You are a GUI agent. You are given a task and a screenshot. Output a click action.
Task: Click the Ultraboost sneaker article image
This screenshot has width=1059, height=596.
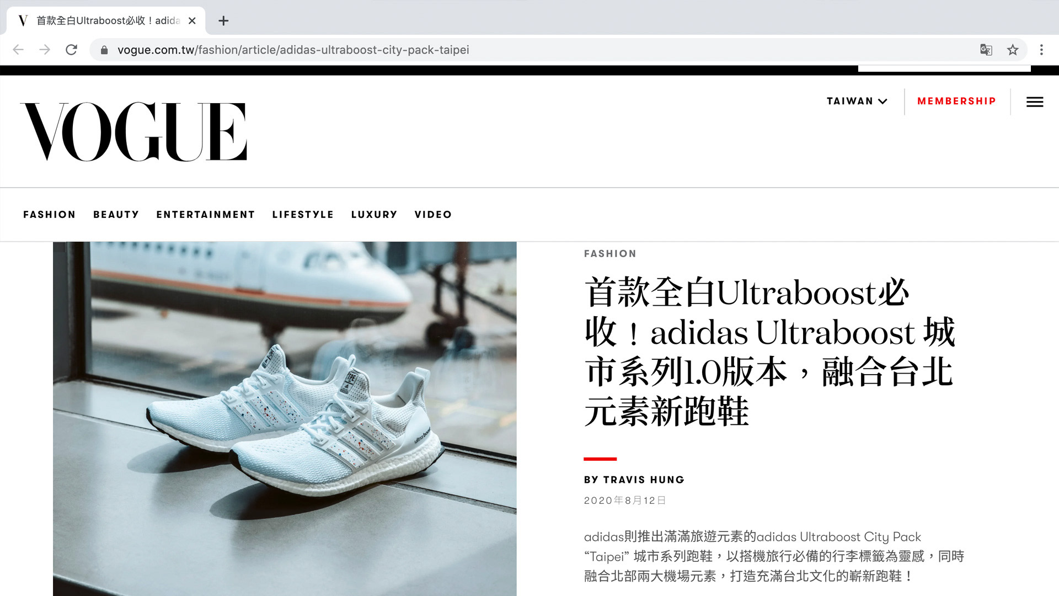point(285,418)
